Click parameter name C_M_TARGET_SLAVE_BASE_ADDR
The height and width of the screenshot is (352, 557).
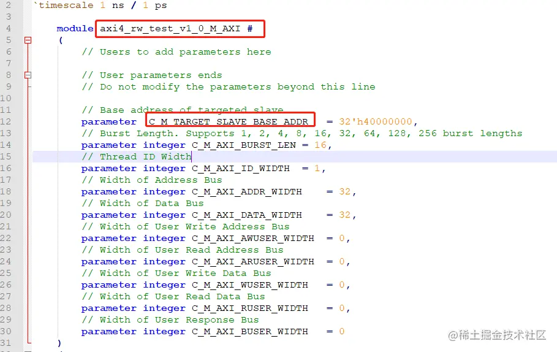229,122
